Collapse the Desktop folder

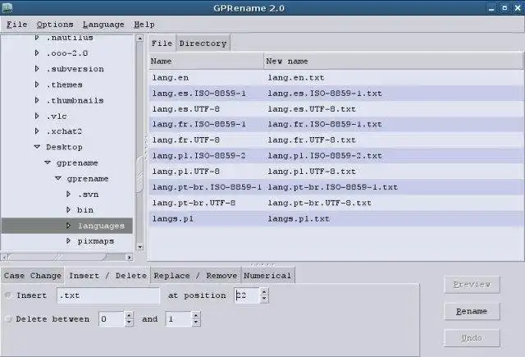(37, 147)
